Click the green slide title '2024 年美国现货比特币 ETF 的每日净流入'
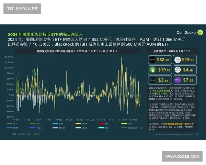Screen dimensions: 206x165 coord(45,34)
